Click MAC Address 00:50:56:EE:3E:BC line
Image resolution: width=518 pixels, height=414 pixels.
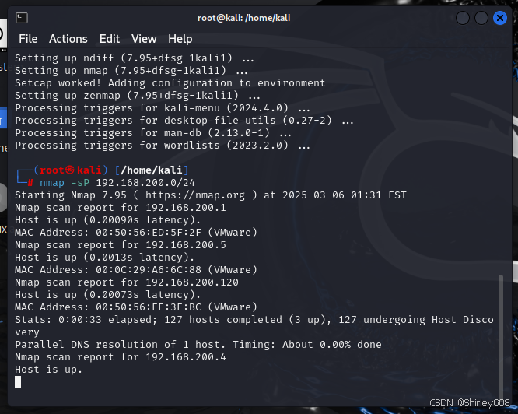pyautogui.click(x=136, y=307)
